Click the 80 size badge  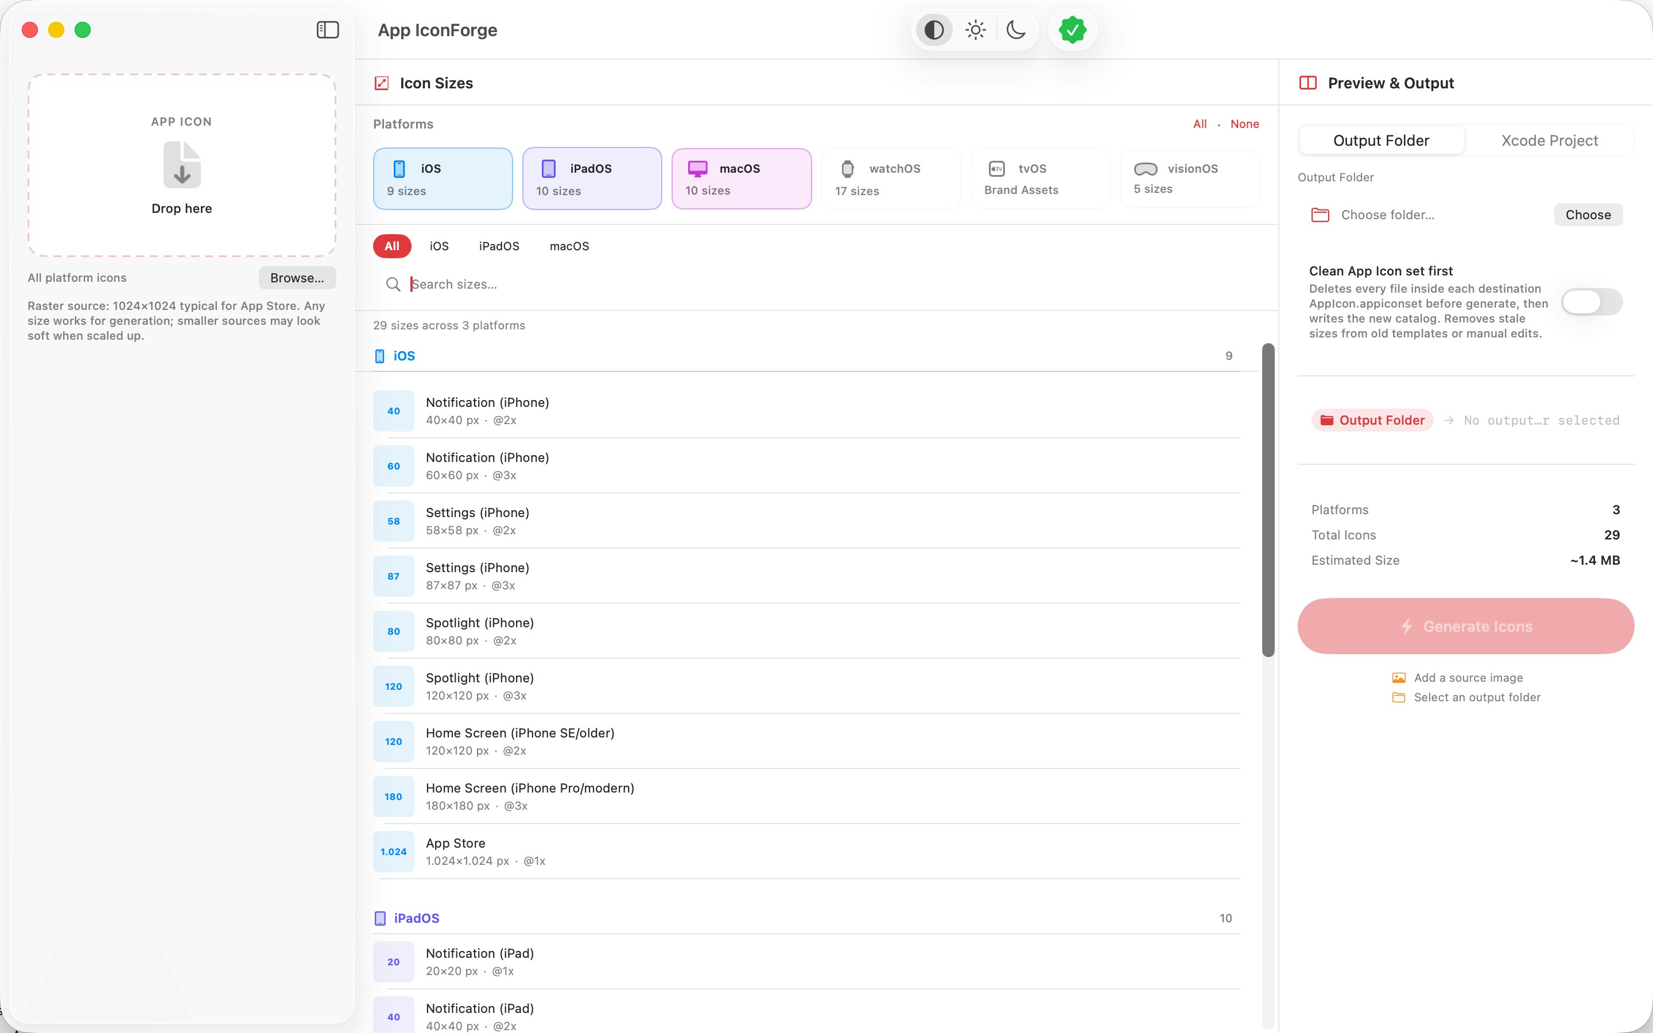click(393, 631)
